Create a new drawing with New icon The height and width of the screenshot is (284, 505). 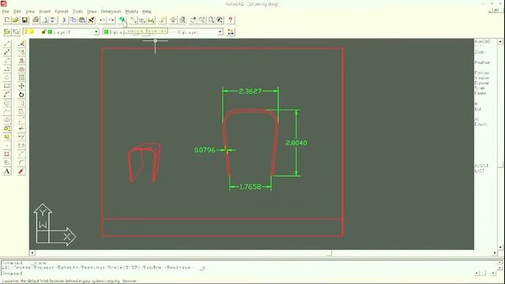pyautogui.click(x=7, y=21)
